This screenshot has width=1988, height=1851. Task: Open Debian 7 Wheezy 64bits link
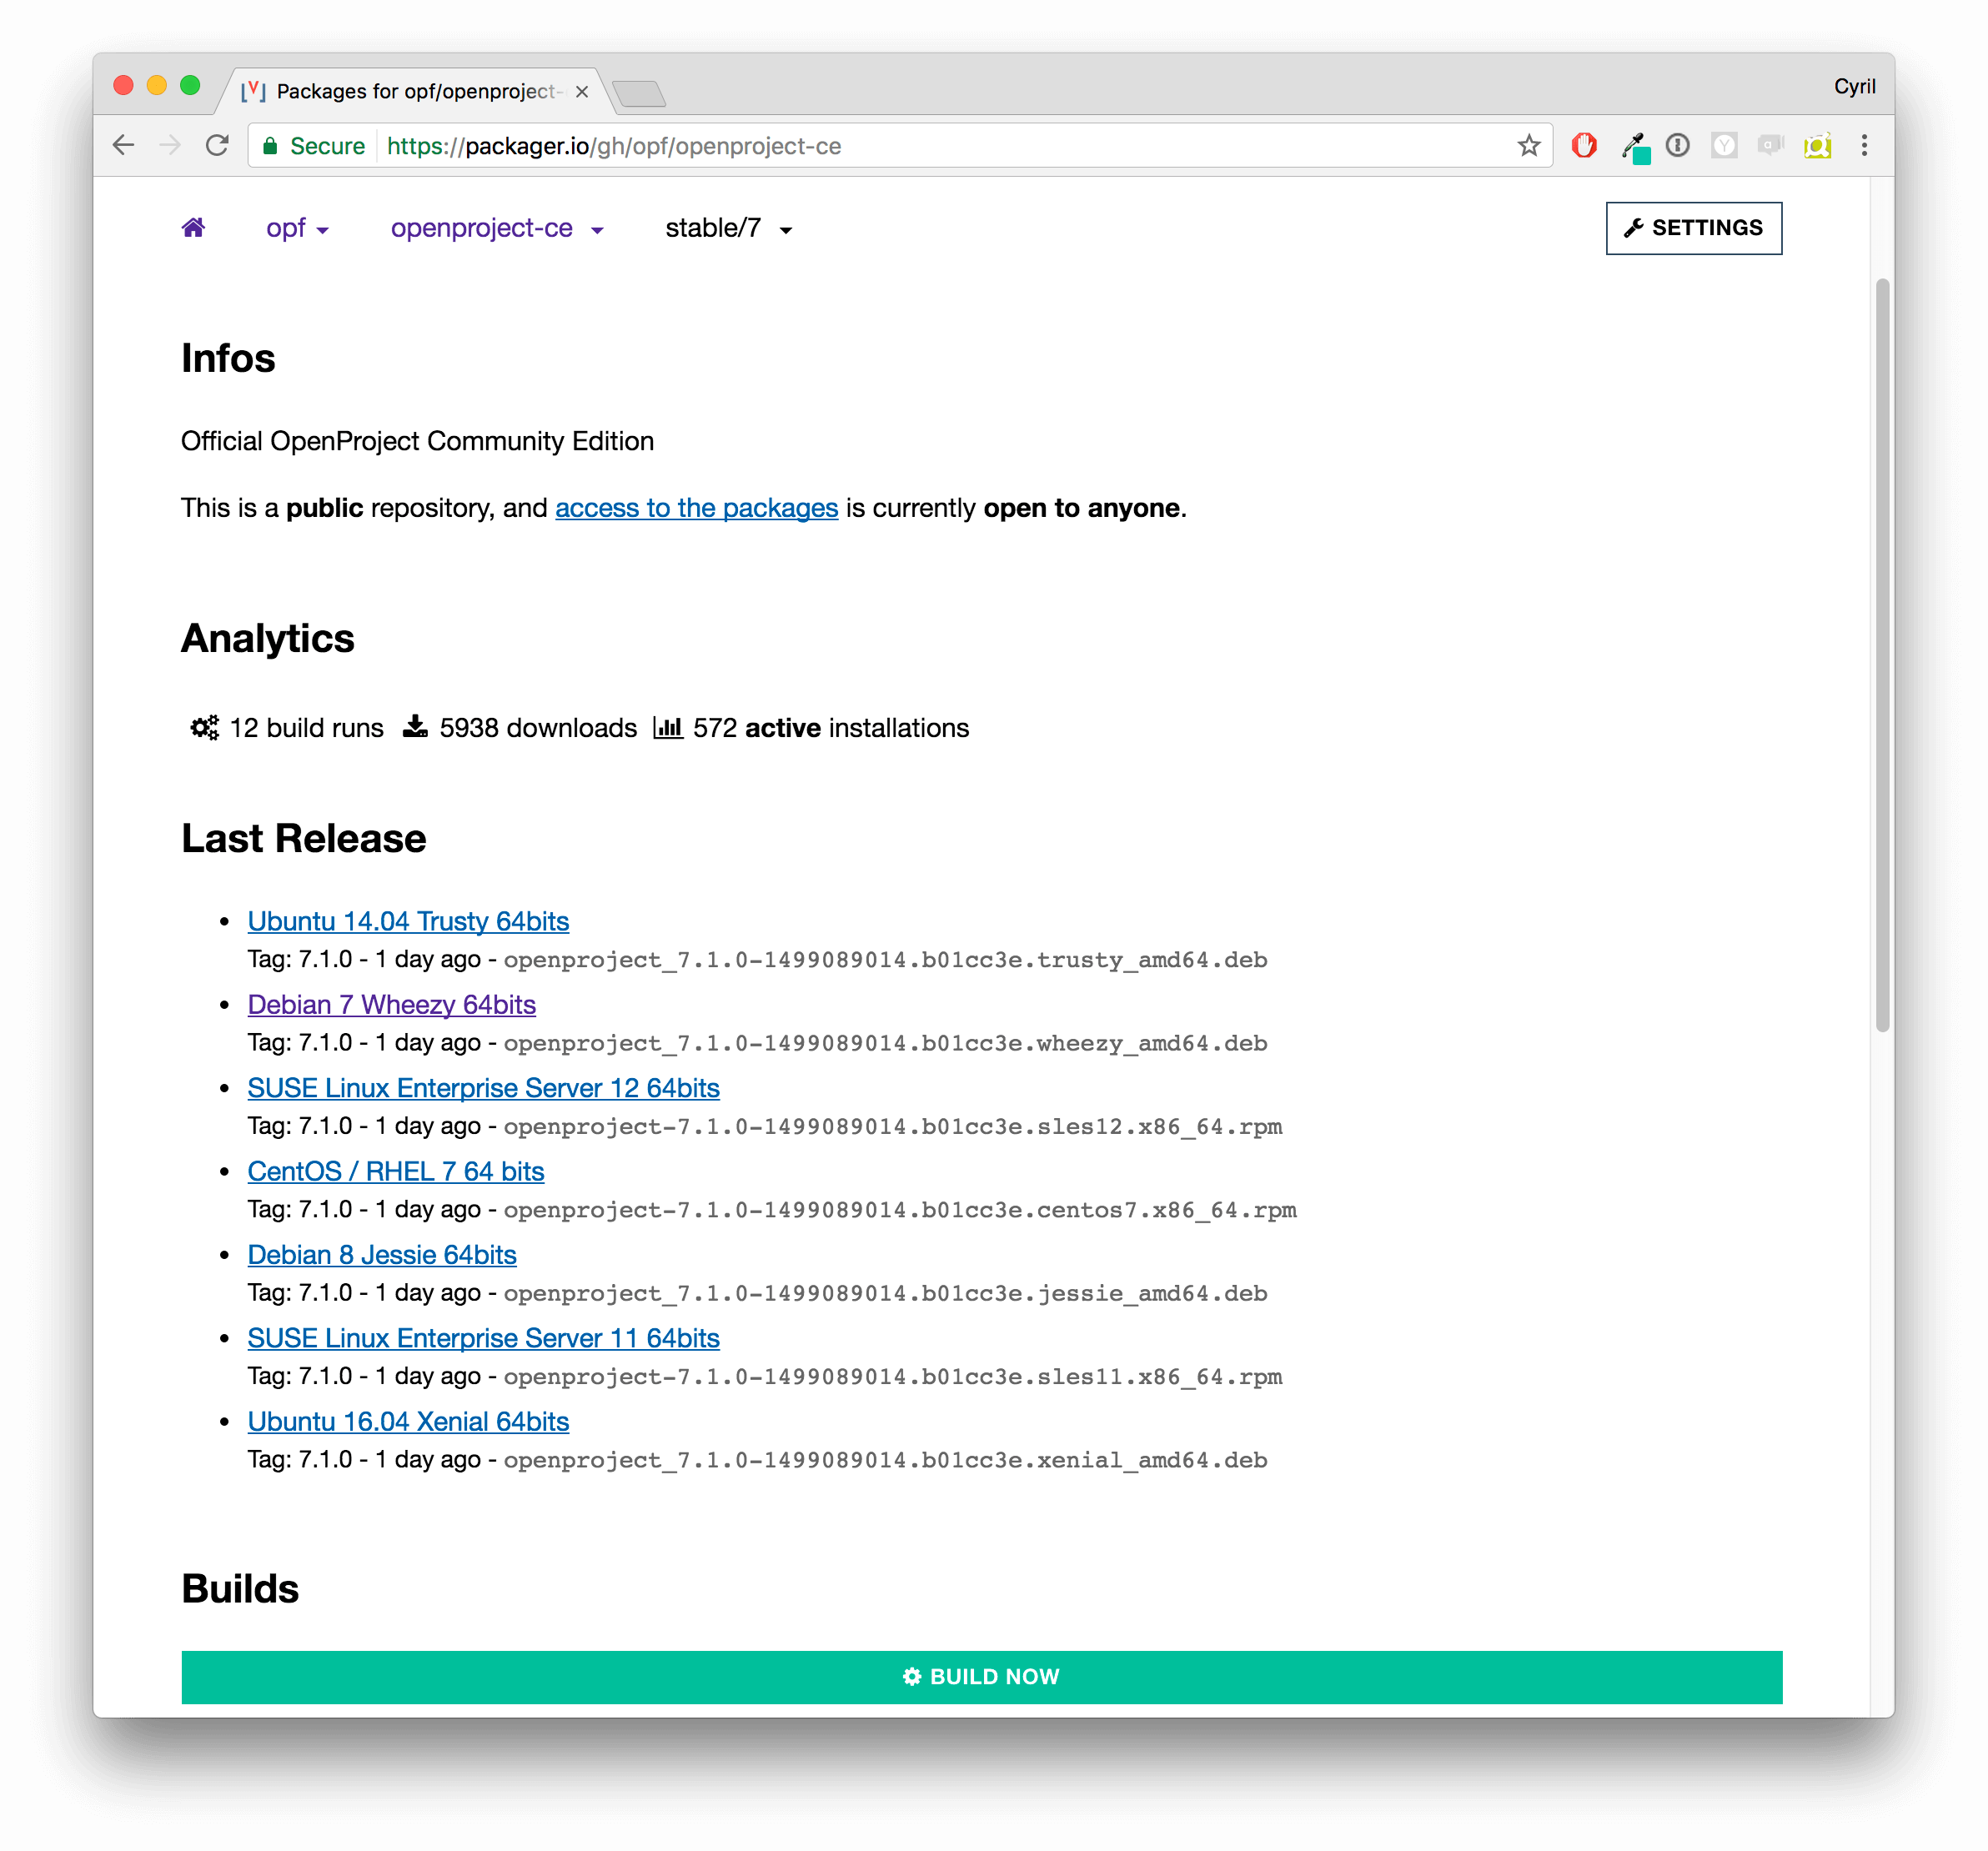(391, 1004)
